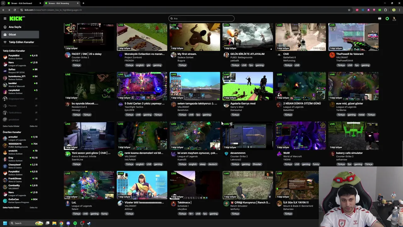403x227 pixels.
Task: Go back to the previous page
Action: point(3,10)
